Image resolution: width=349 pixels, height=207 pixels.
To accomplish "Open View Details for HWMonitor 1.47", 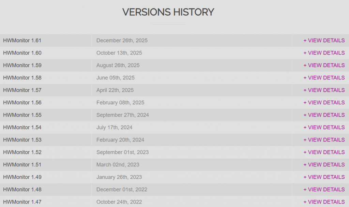I will tap(324, 202).
